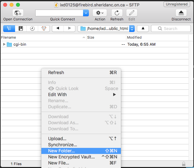Show the connection History view
194x168 pixels.
point(32,28)
